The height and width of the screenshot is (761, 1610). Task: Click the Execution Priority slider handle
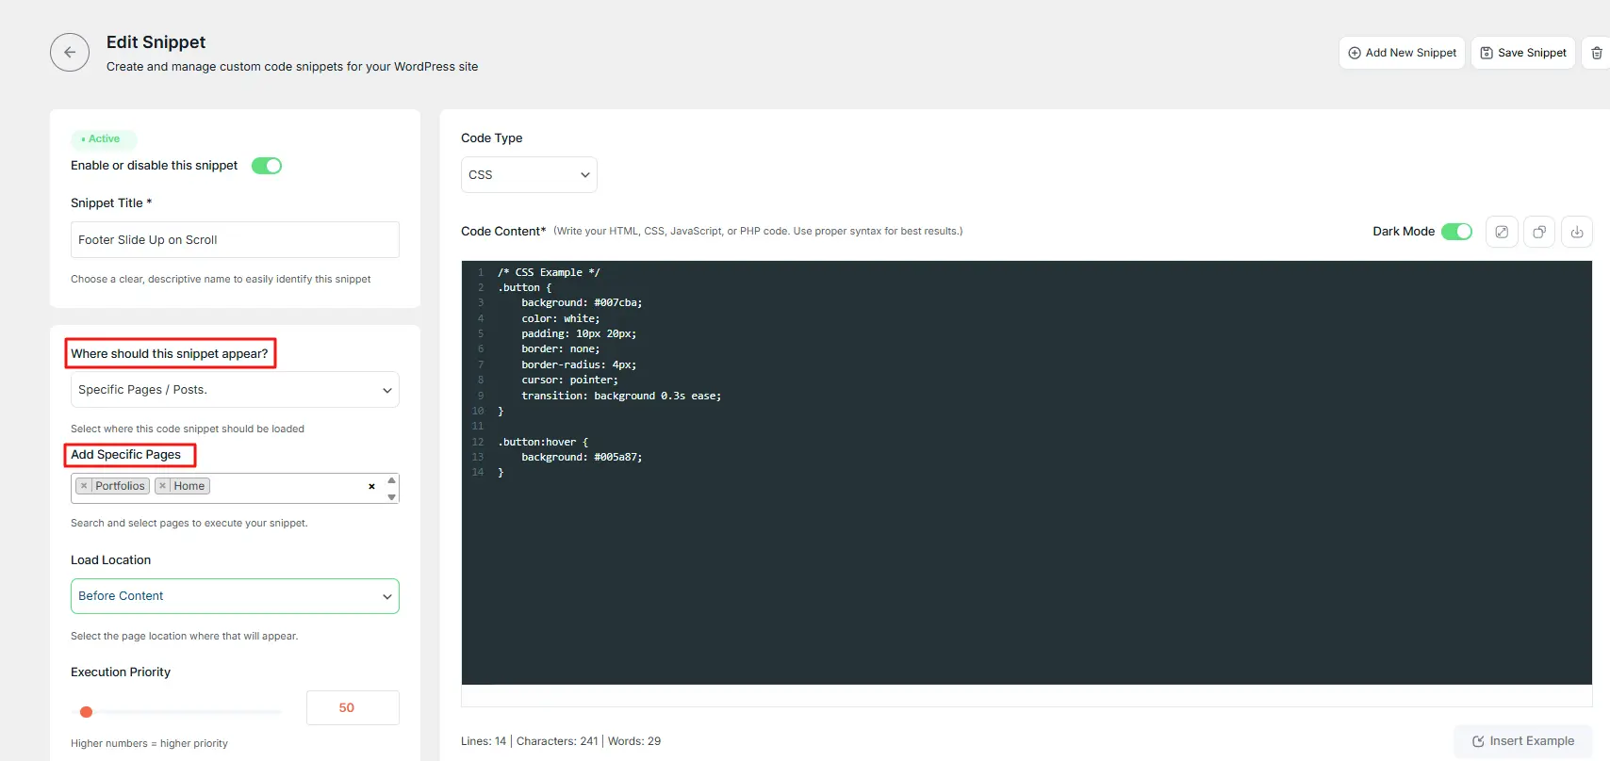click(x=87, y=712)
